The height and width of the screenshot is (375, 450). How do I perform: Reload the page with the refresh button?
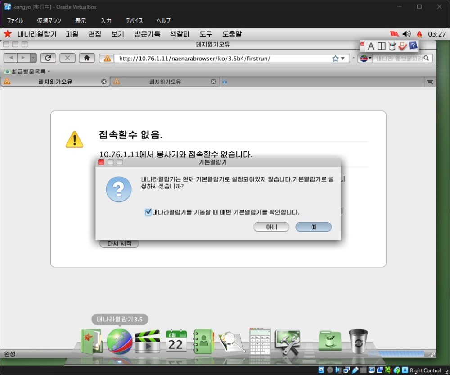click(48, 58)
